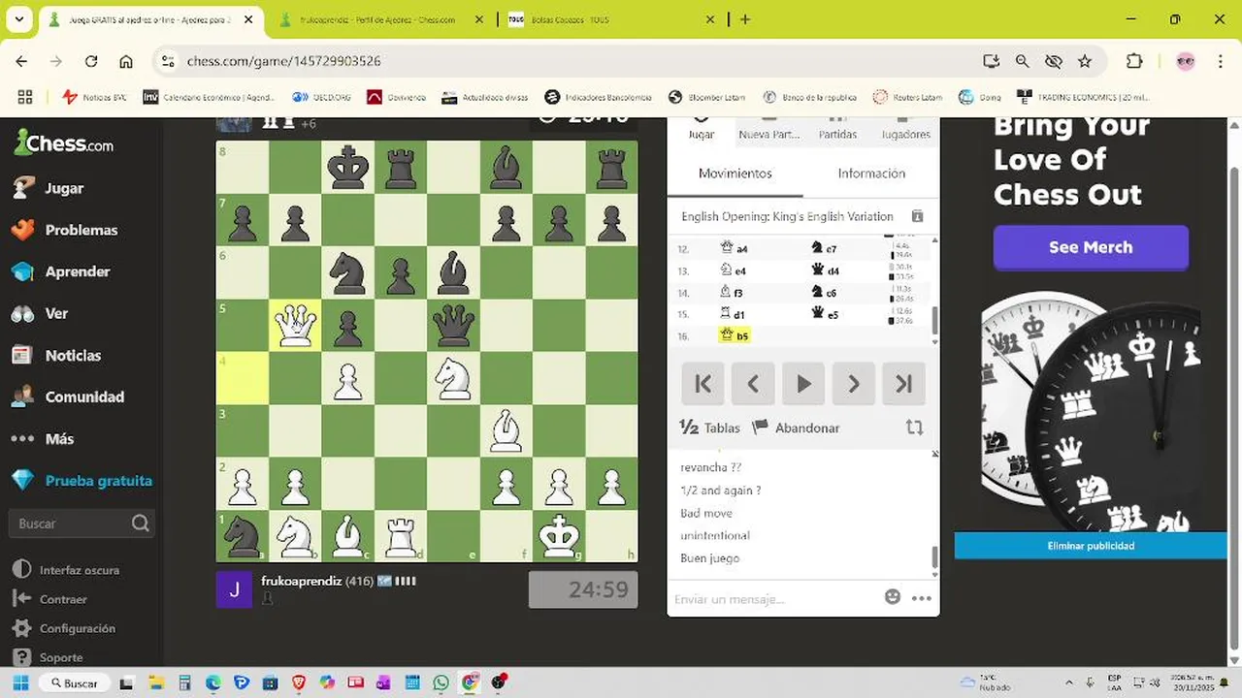Select black's move 12 knight e7

click(825, 249)
